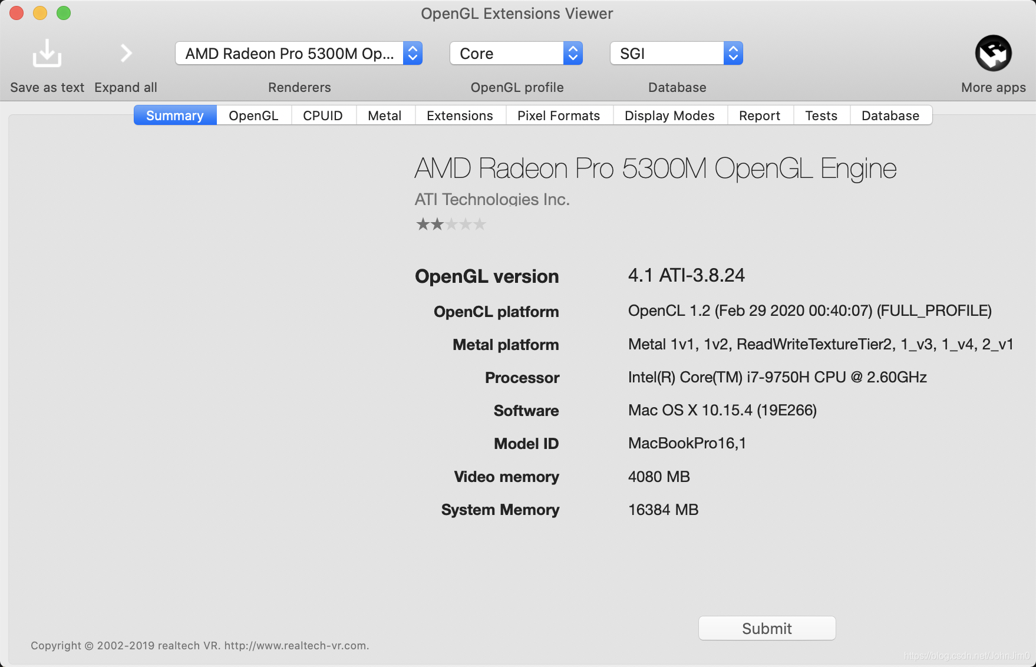The image size is (1036, 667).
Task: Open the More apps logo icon
Action: (x=993, y=53)
